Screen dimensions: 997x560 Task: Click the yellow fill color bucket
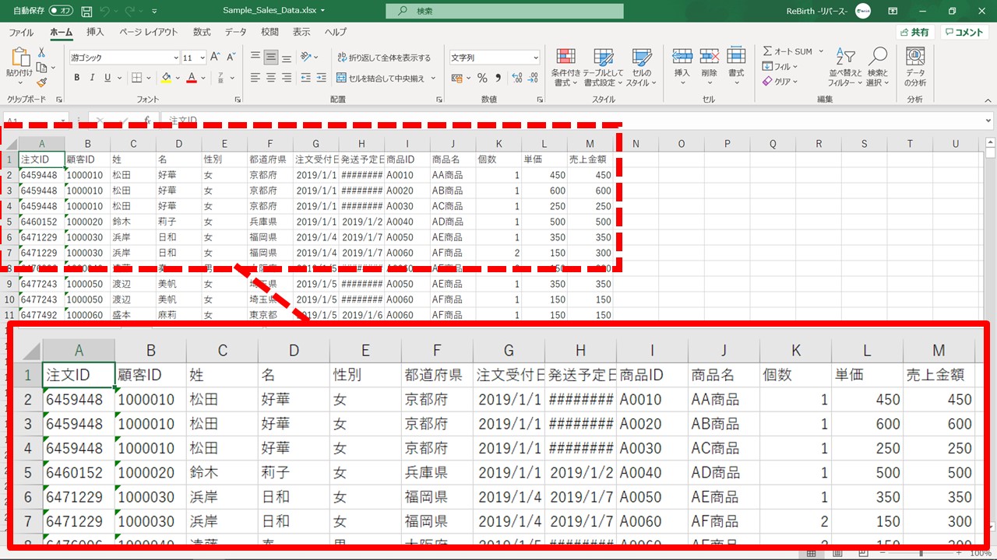tap(165, 78)
